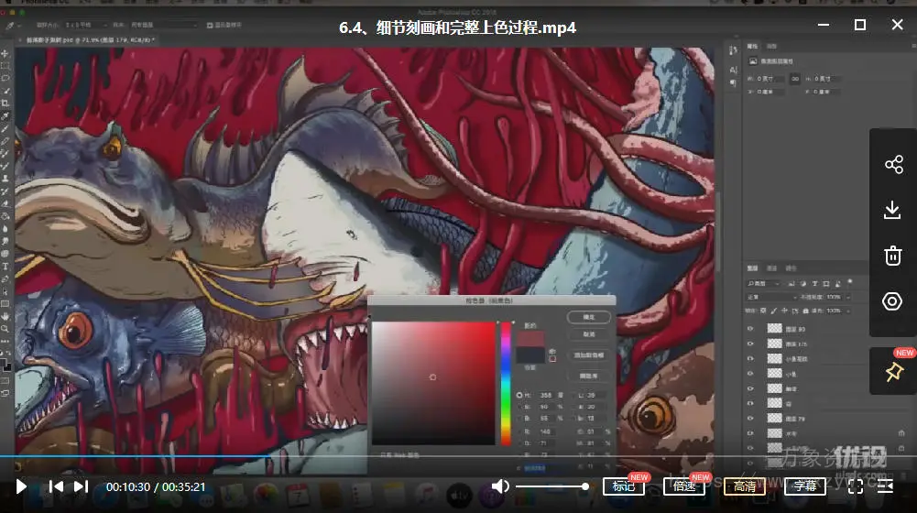Hide the layer named 图层 79
The width and height of the screenshot is (917, 513).
click(x=751, y=418)
